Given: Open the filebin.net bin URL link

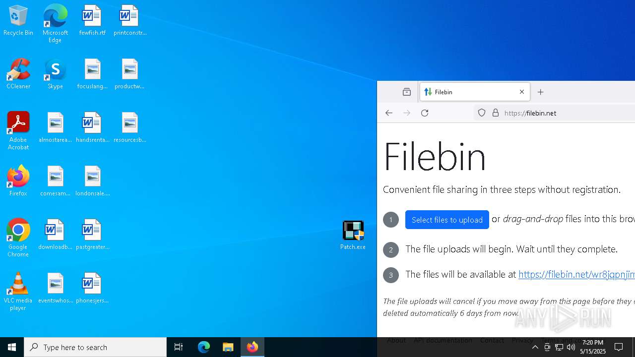Looking at the screenshot, I should 576,274.
